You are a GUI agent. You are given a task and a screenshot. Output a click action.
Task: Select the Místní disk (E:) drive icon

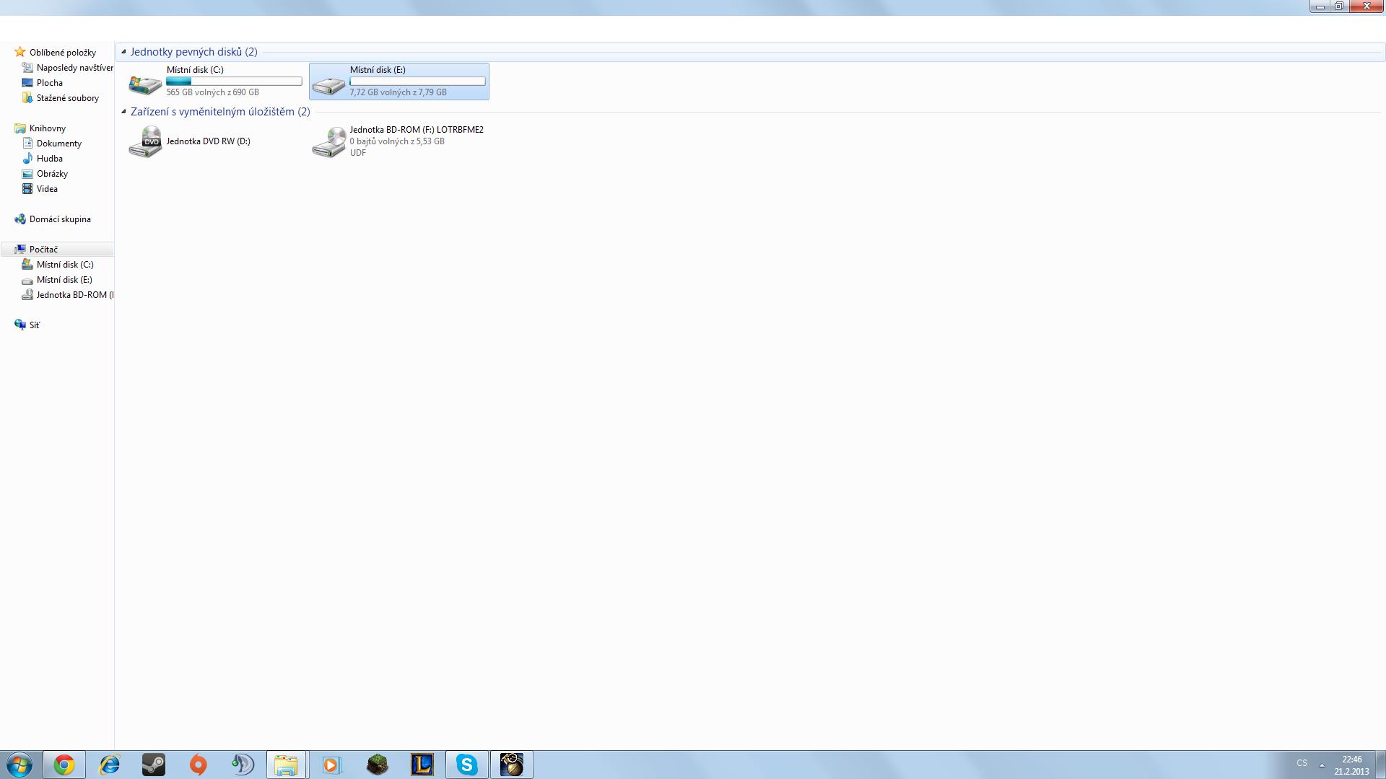coord(328,84)
